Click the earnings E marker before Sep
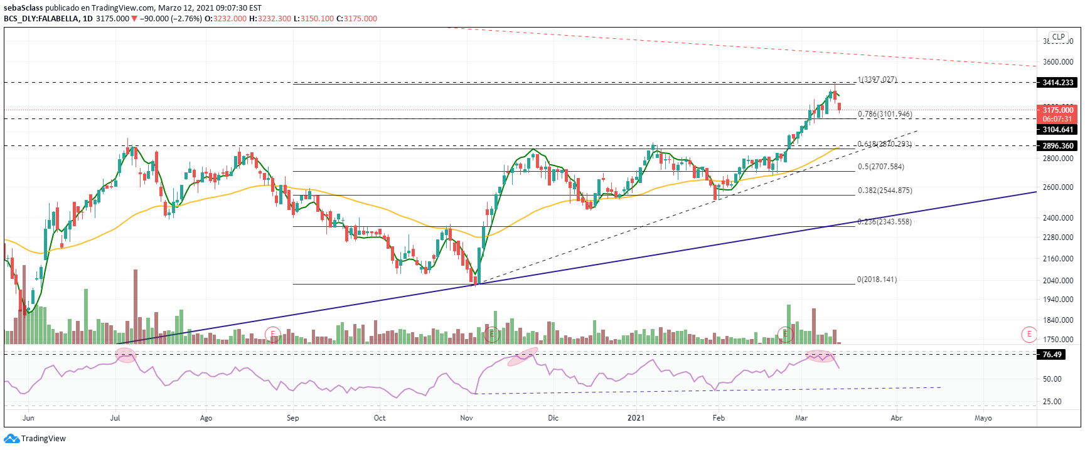The image size is (1085, 450). click(272, 334)
